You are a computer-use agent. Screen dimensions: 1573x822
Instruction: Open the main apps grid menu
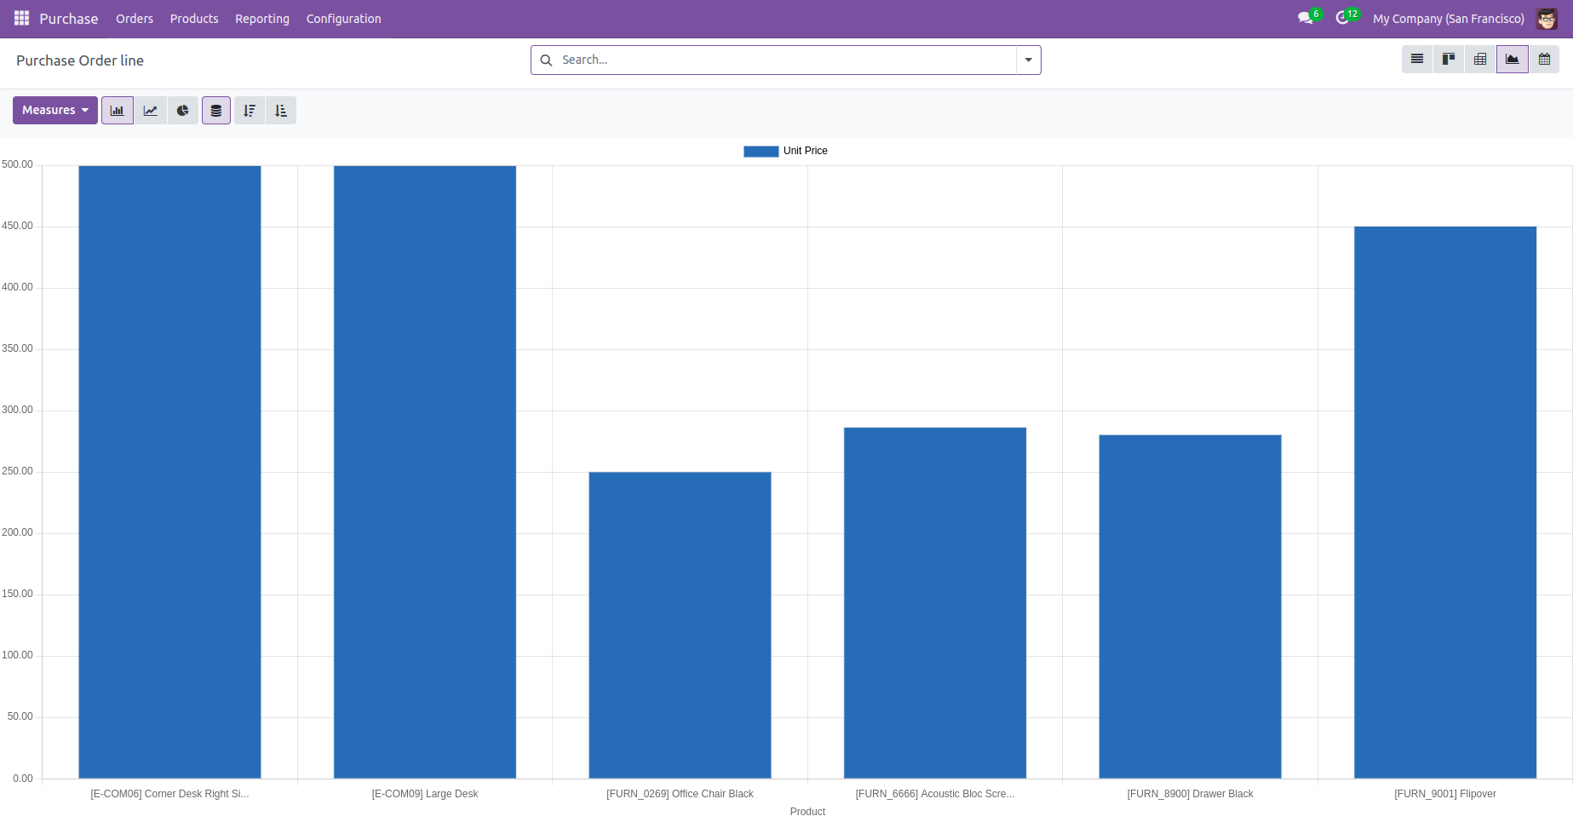pyautogui.click(x=21, y=18)
